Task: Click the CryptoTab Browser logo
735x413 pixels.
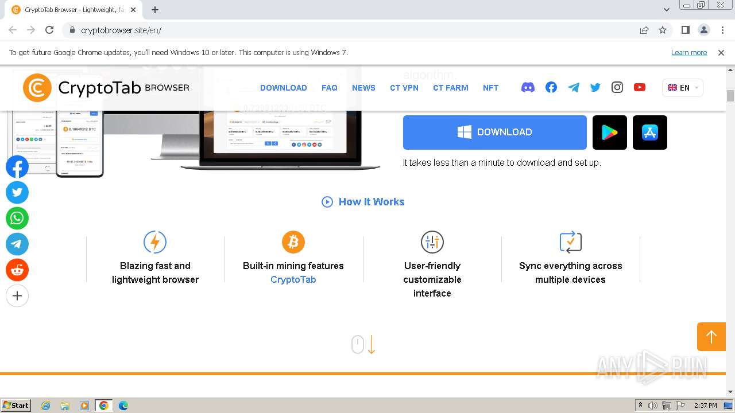Action: (x=106, y=88)
